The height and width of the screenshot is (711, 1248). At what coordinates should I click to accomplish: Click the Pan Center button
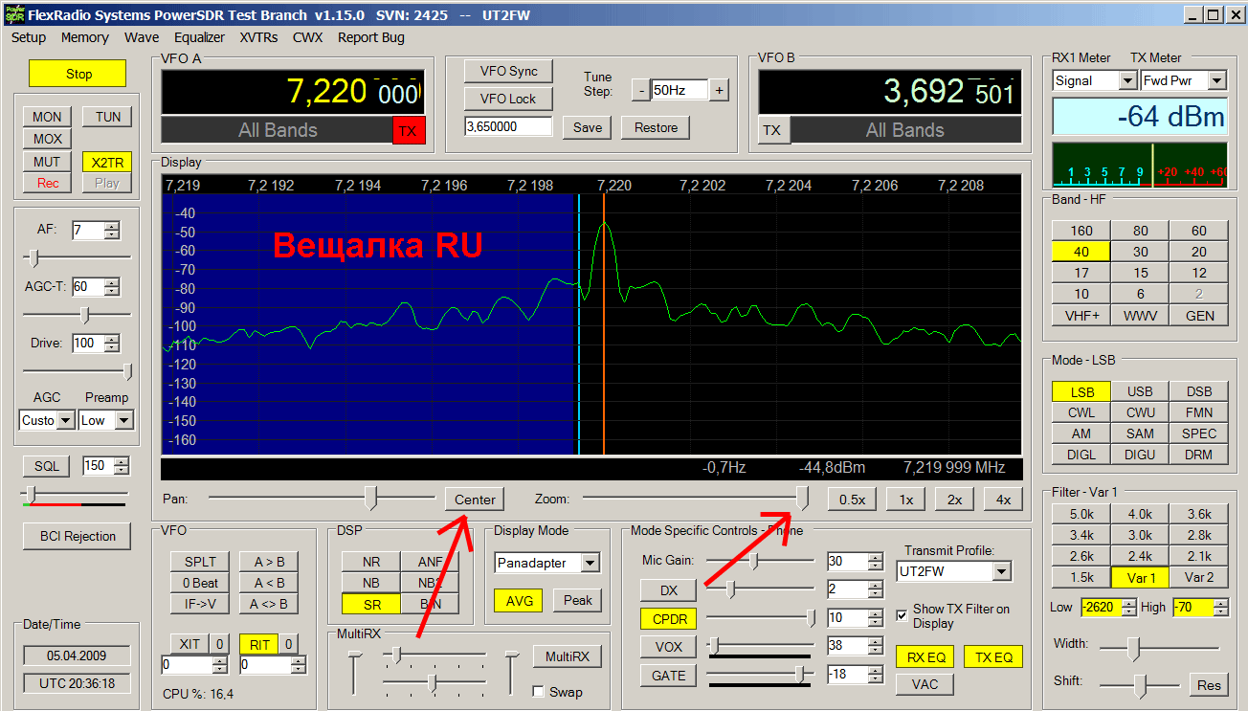pyautogui.click(x=475, y=500)
